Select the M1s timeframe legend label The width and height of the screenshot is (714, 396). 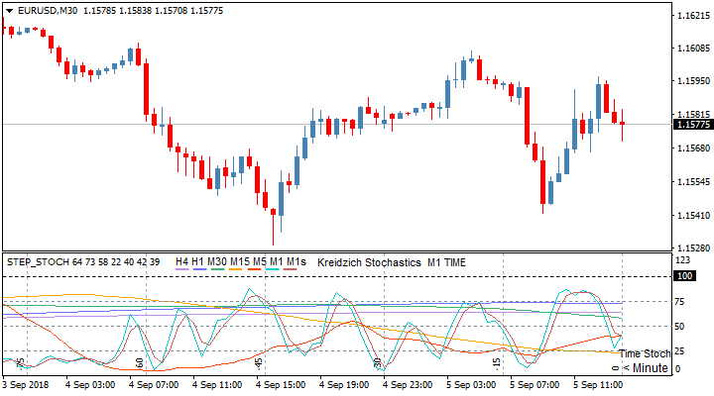click(296, 262)
